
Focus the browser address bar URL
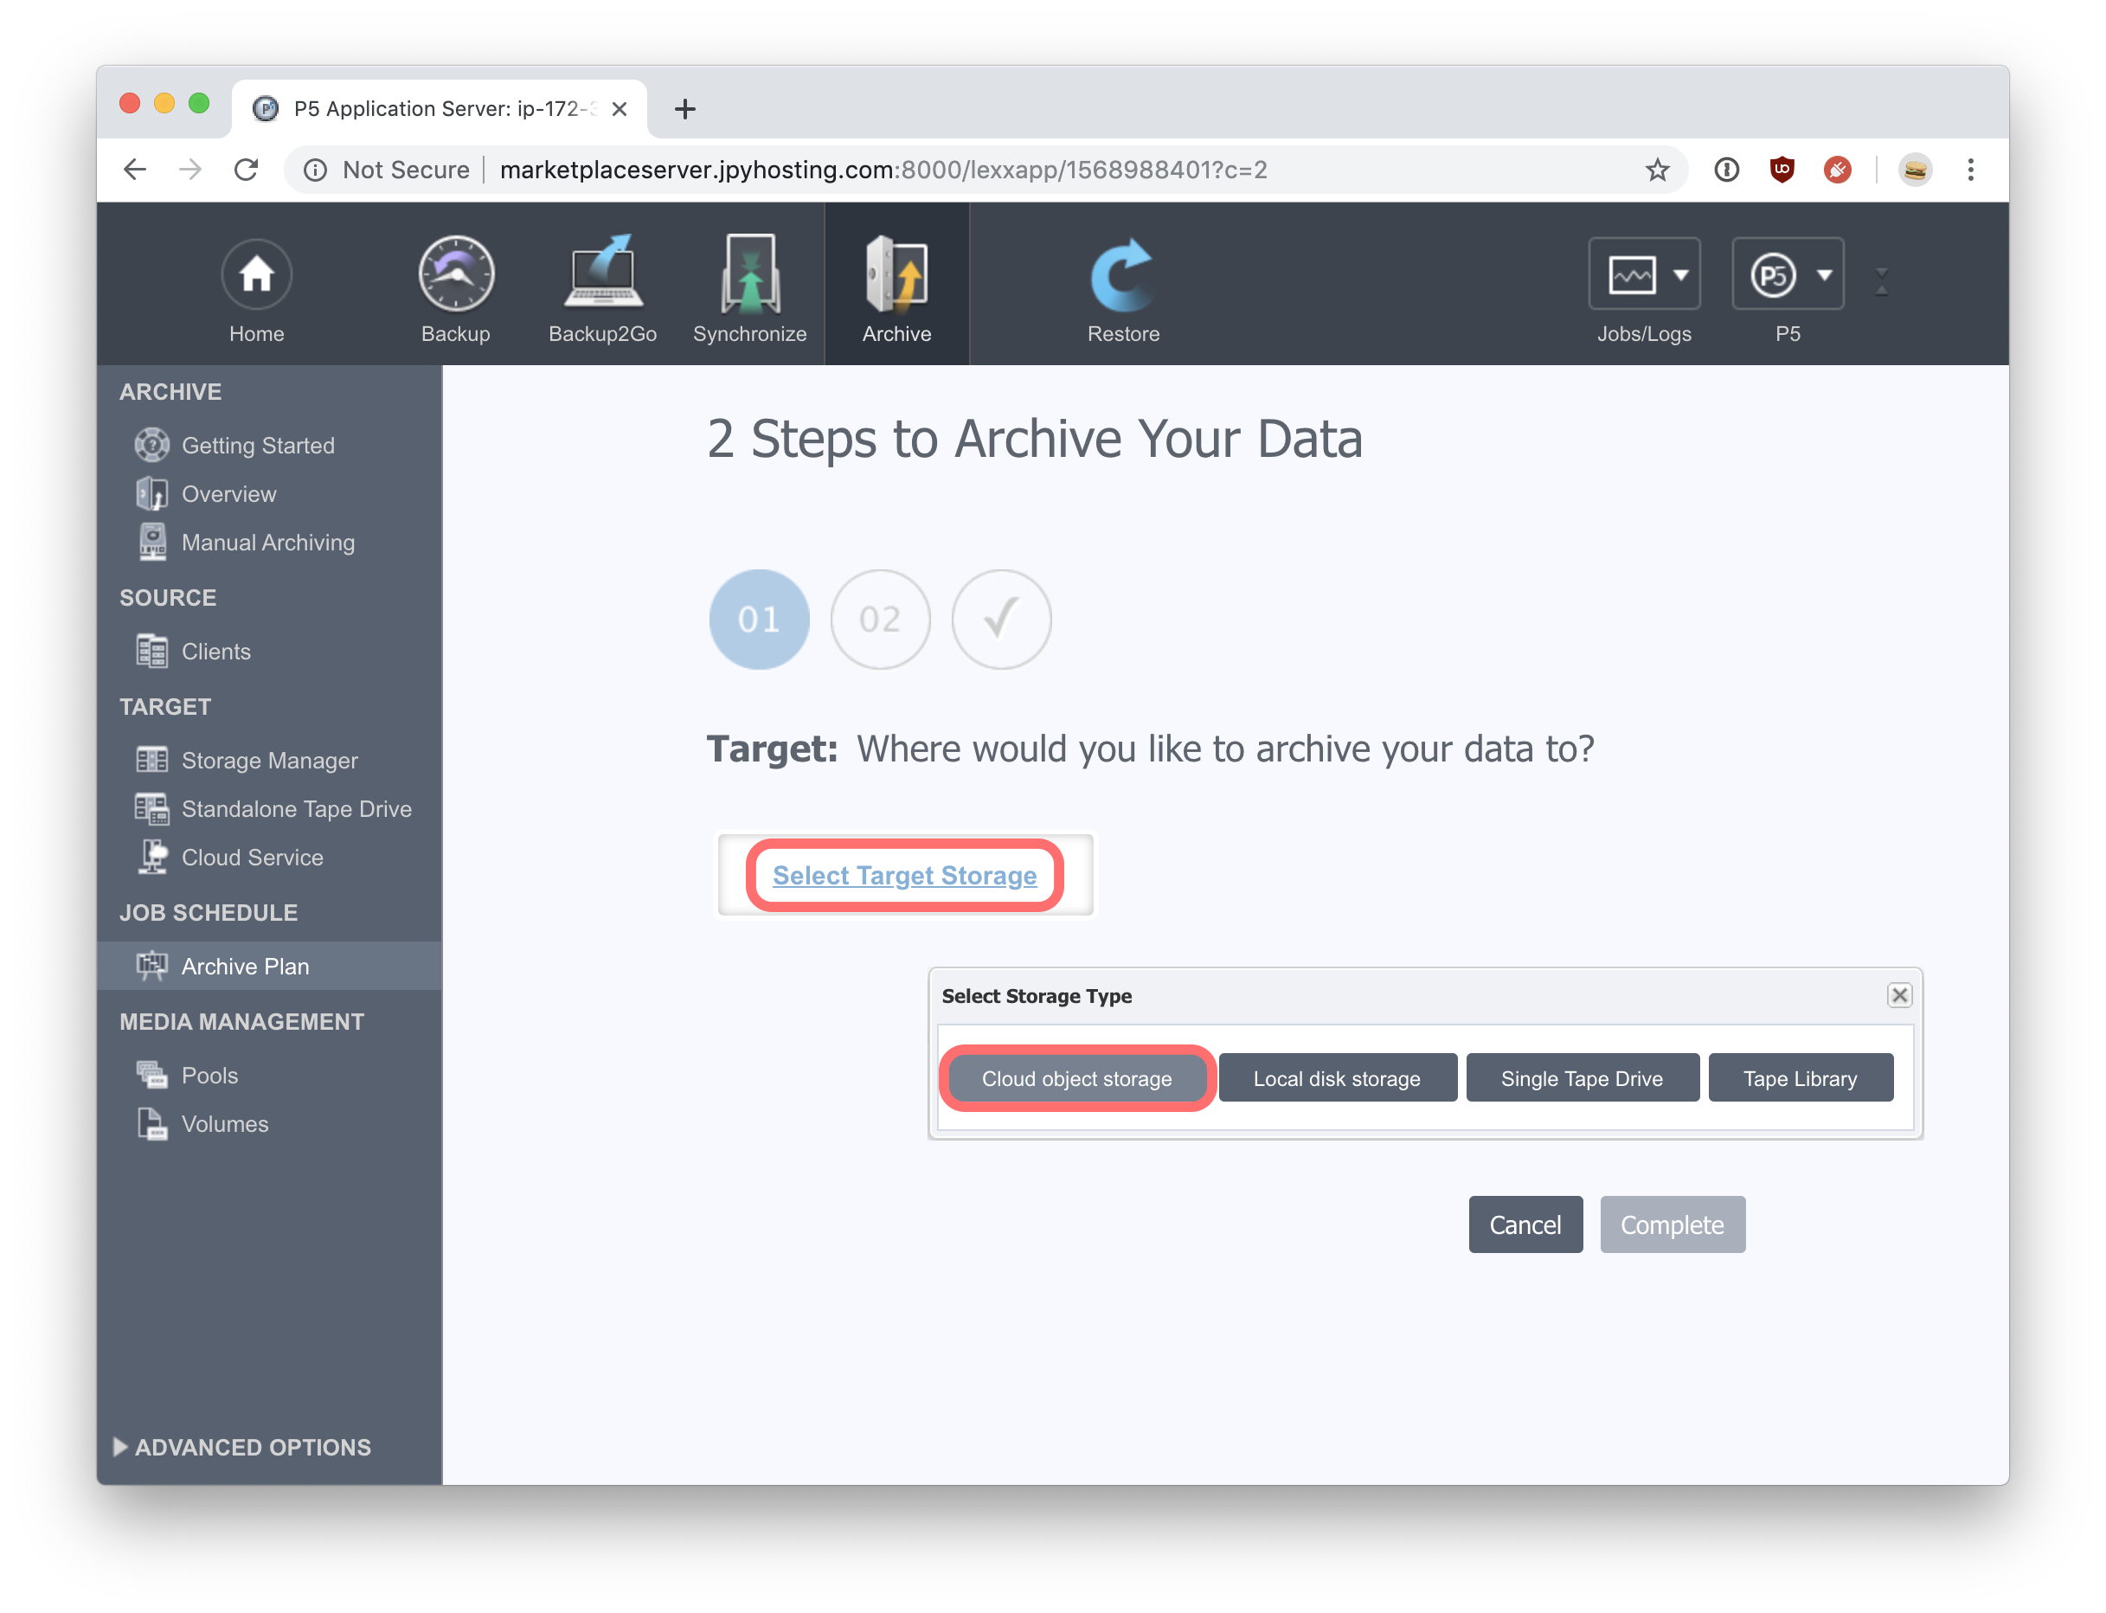tap(883, 170)
